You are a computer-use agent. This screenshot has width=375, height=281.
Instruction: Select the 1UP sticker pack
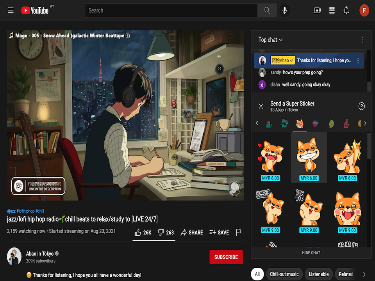pyautogui.click(x=284, y=124)
